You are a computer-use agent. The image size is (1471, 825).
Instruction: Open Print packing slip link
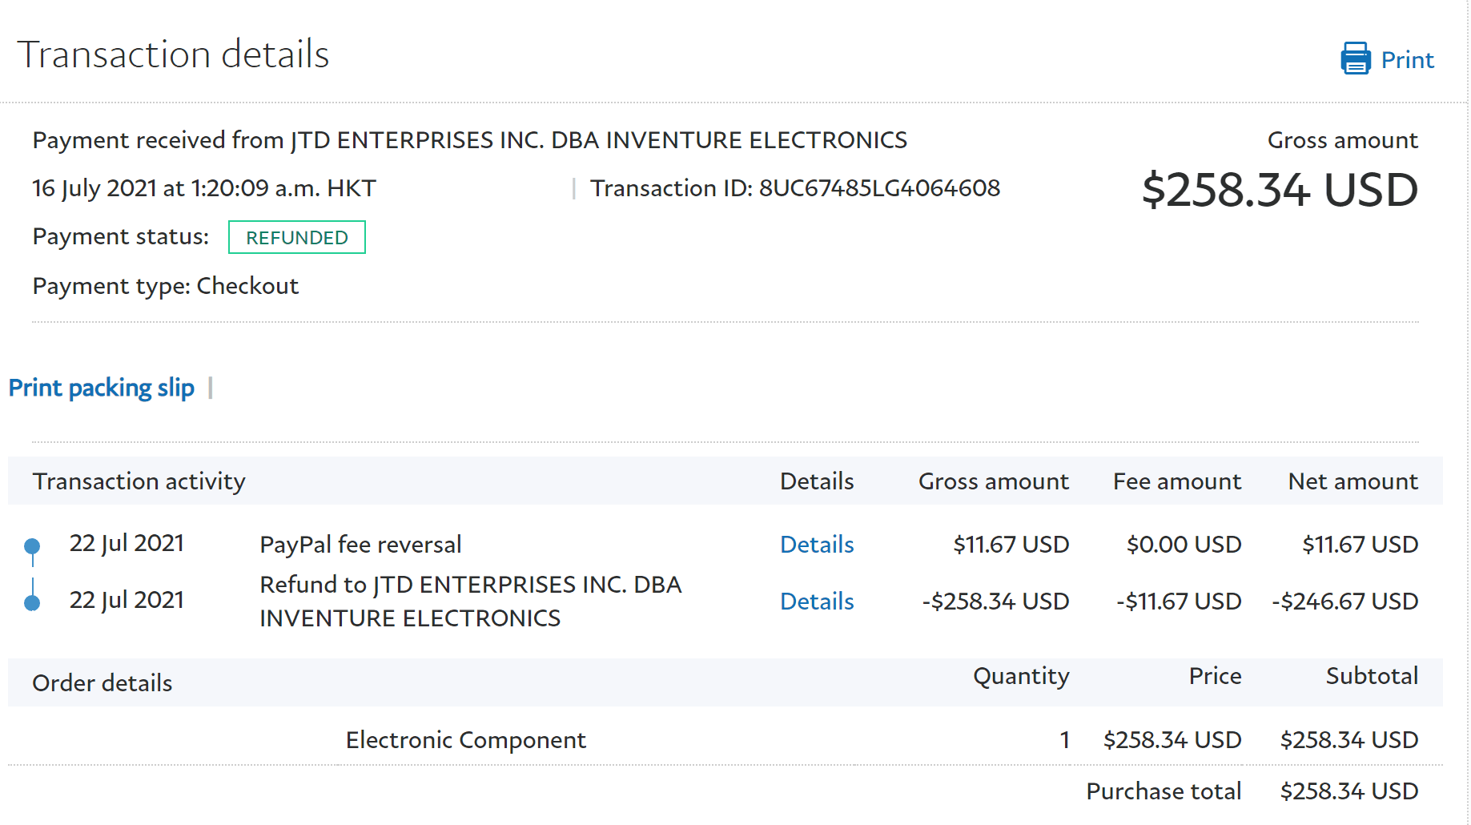click(x=102, y=388)
